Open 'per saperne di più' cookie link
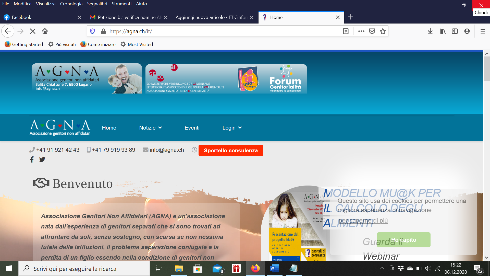This screenshot has width=490, height=276. tap(363, 221)
